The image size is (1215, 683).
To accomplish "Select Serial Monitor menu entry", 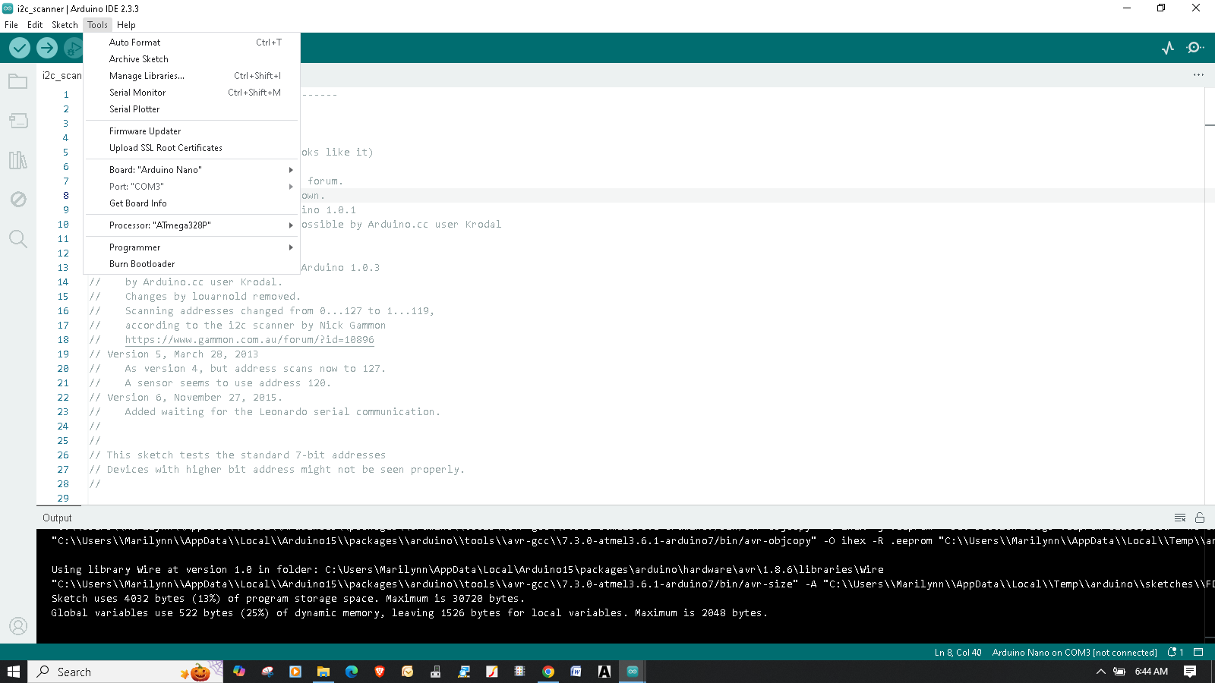I will 192,93.
